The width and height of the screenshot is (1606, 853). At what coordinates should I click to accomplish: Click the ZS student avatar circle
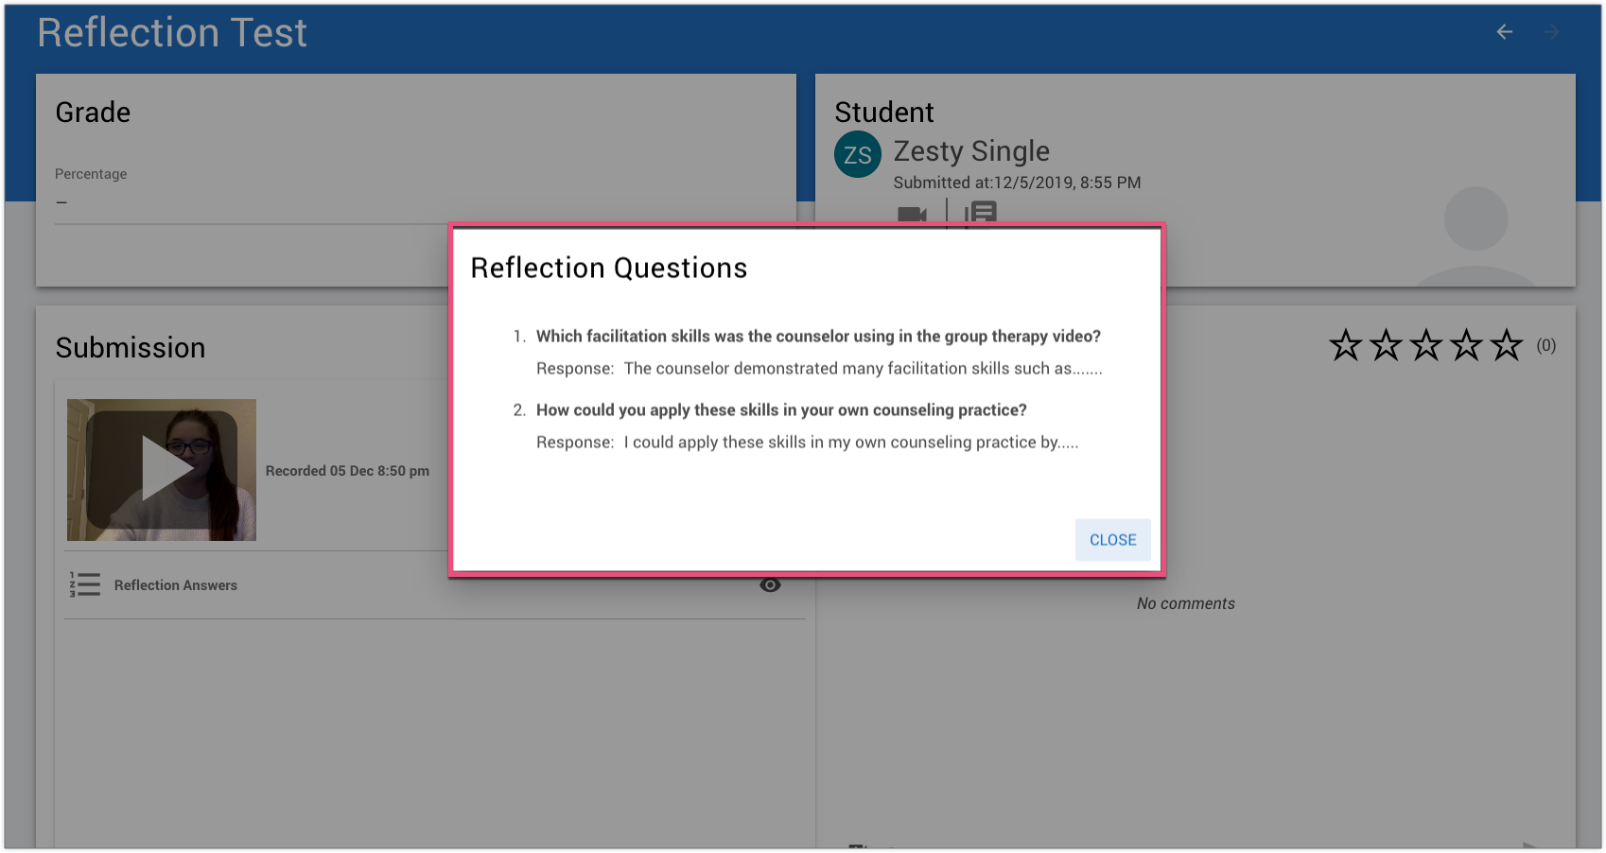(x=857, y=155)
